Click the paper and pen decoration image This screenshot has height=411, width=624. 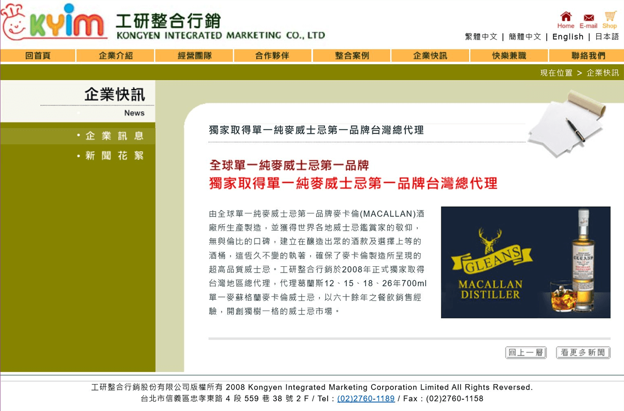point(567,123)
